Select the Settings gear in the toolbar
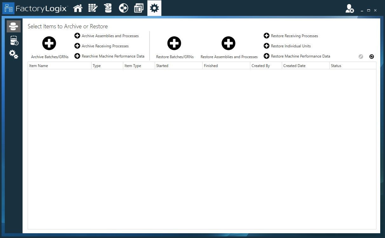Screen dimensions: 385x238 (x=154, y=8)
